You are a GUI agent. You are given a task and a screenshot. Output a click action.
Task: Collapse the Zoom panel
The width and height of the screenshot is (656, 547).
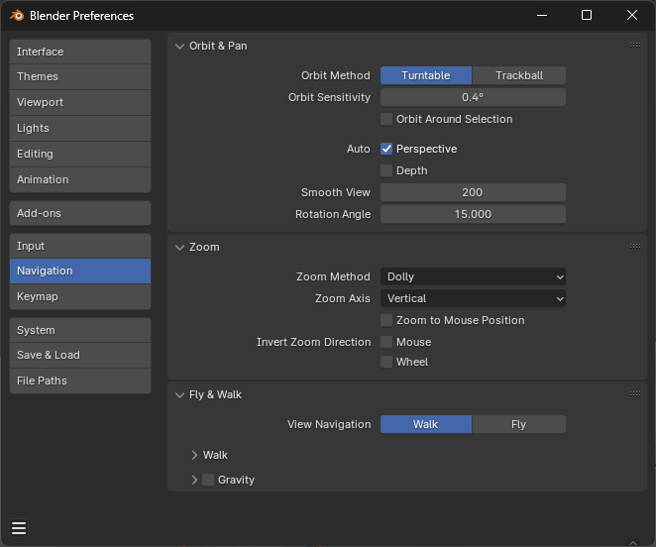point(180,248)
